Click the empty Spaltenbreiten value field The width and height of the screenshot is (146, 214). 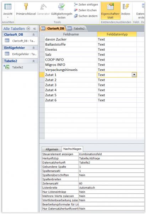[111, 179]
